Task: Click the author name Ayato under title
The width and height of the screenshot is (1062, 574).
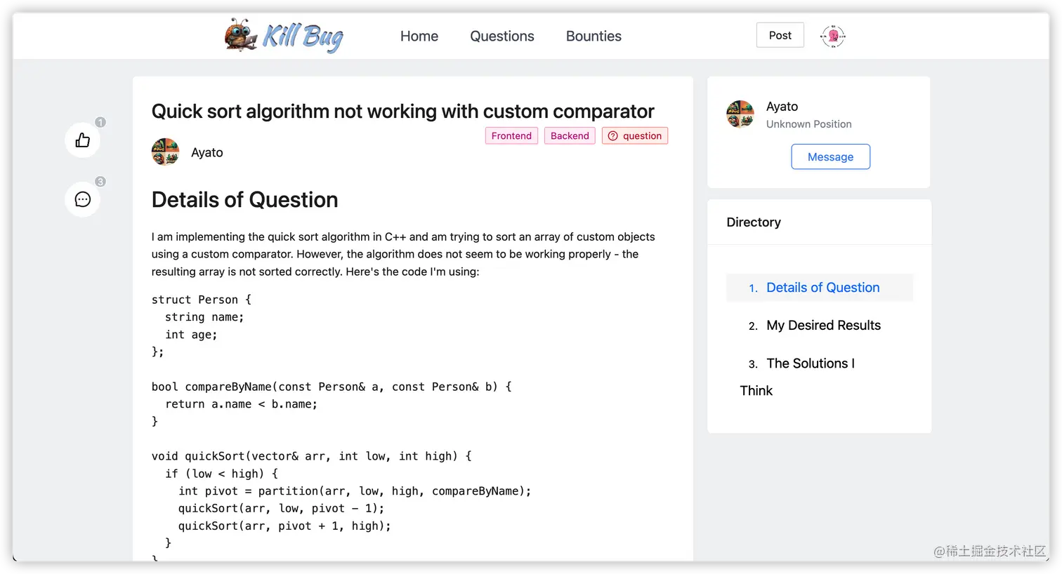Action: pos(207,152)
